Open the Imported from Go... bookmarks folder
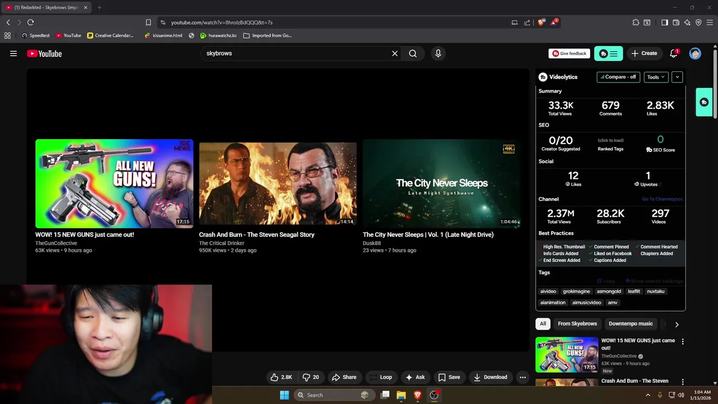This screenshot has height=404, width=718. click(x=268, y=35)
